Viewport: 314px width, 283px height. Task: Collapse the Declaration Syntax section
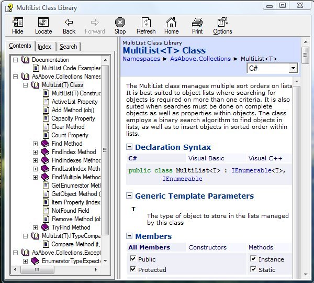129,147
